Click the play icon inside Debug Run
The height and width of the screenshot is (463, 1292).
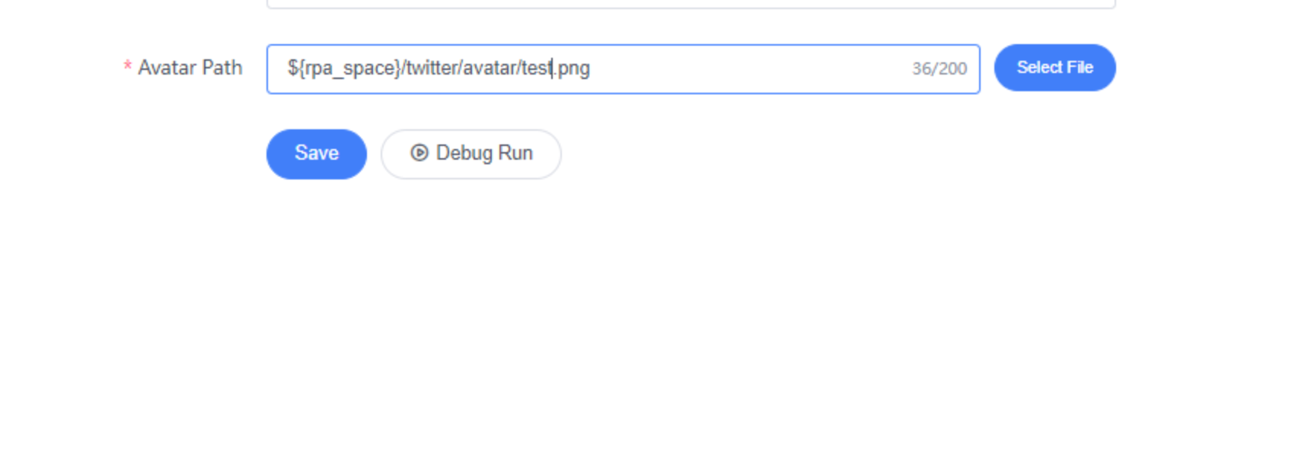[x=419, y=153]
